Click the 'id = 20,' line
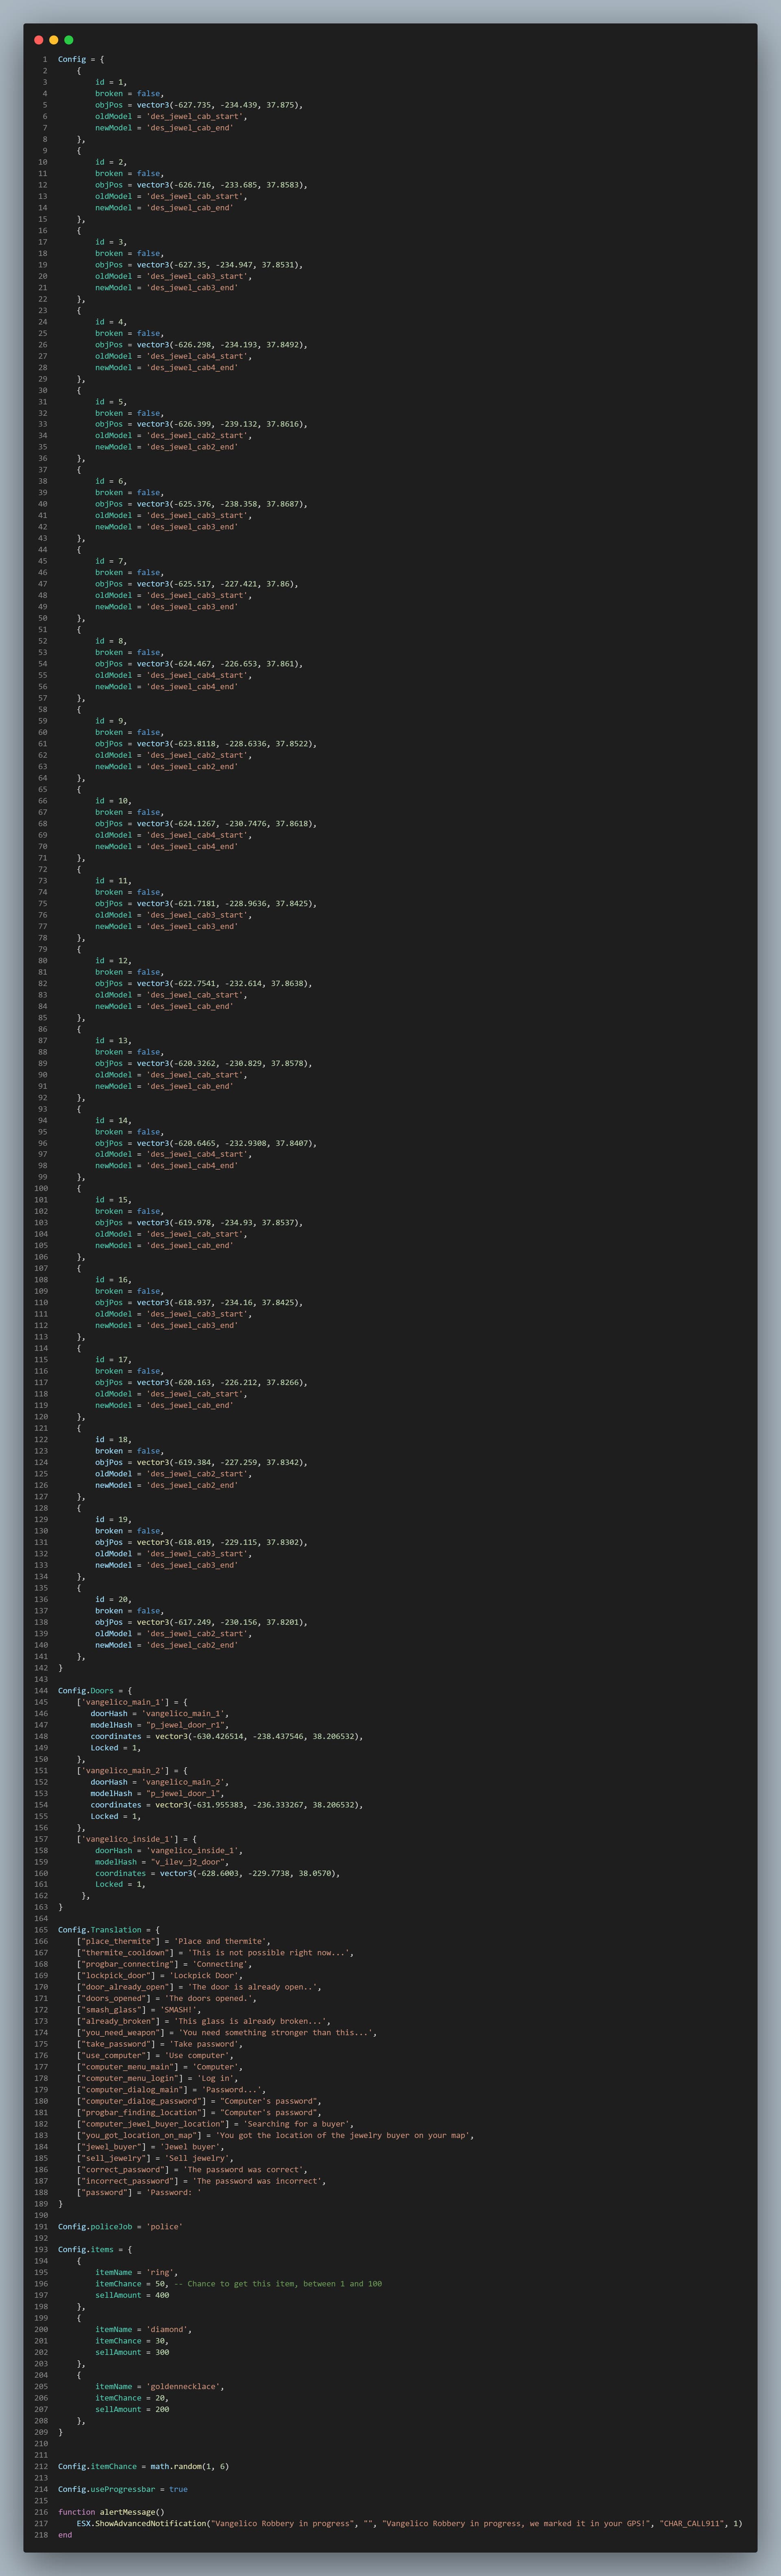This screenshot has height=2576, width=781. pos(113,1599)
